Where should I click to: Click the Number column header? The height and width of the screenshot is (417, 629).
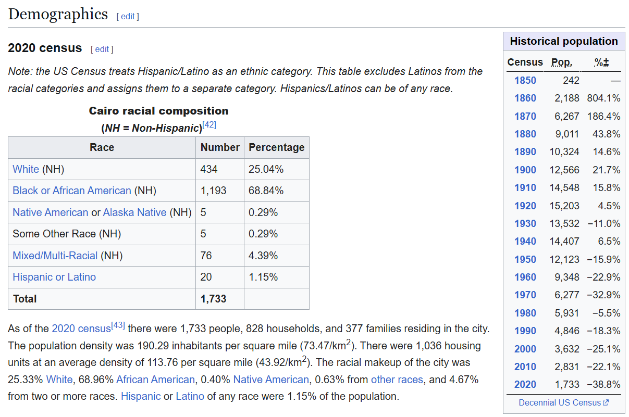point(220,147)
